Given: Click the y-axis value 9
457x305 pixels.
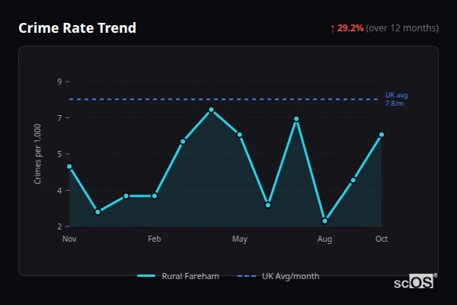Looking at the screenshot, I should point(59,82).
